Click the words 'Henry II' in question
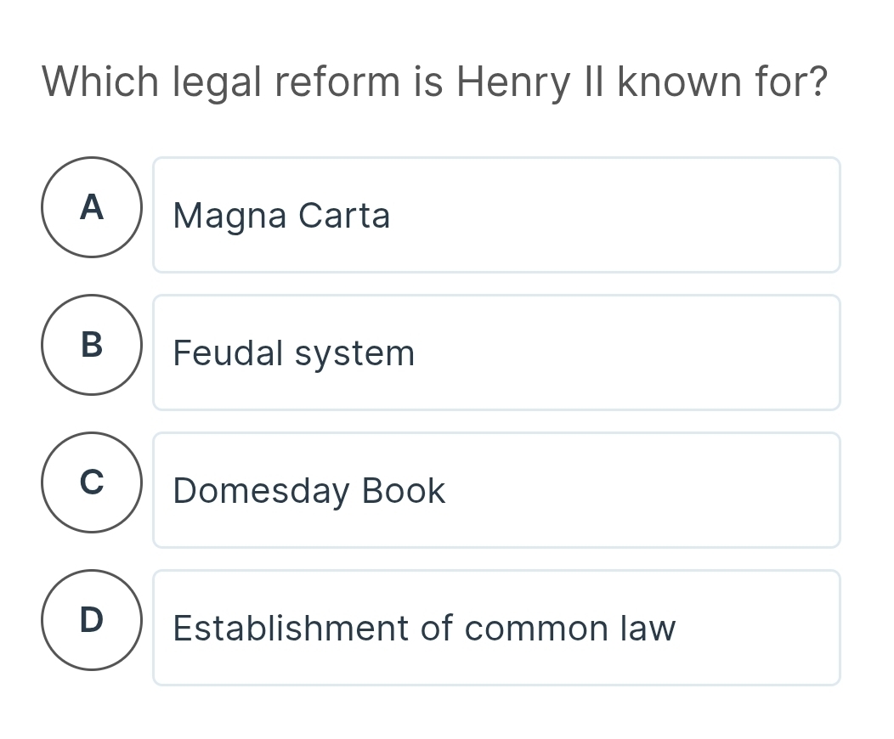The height and width of the screenshot is (739, 894). coord(531,83)
